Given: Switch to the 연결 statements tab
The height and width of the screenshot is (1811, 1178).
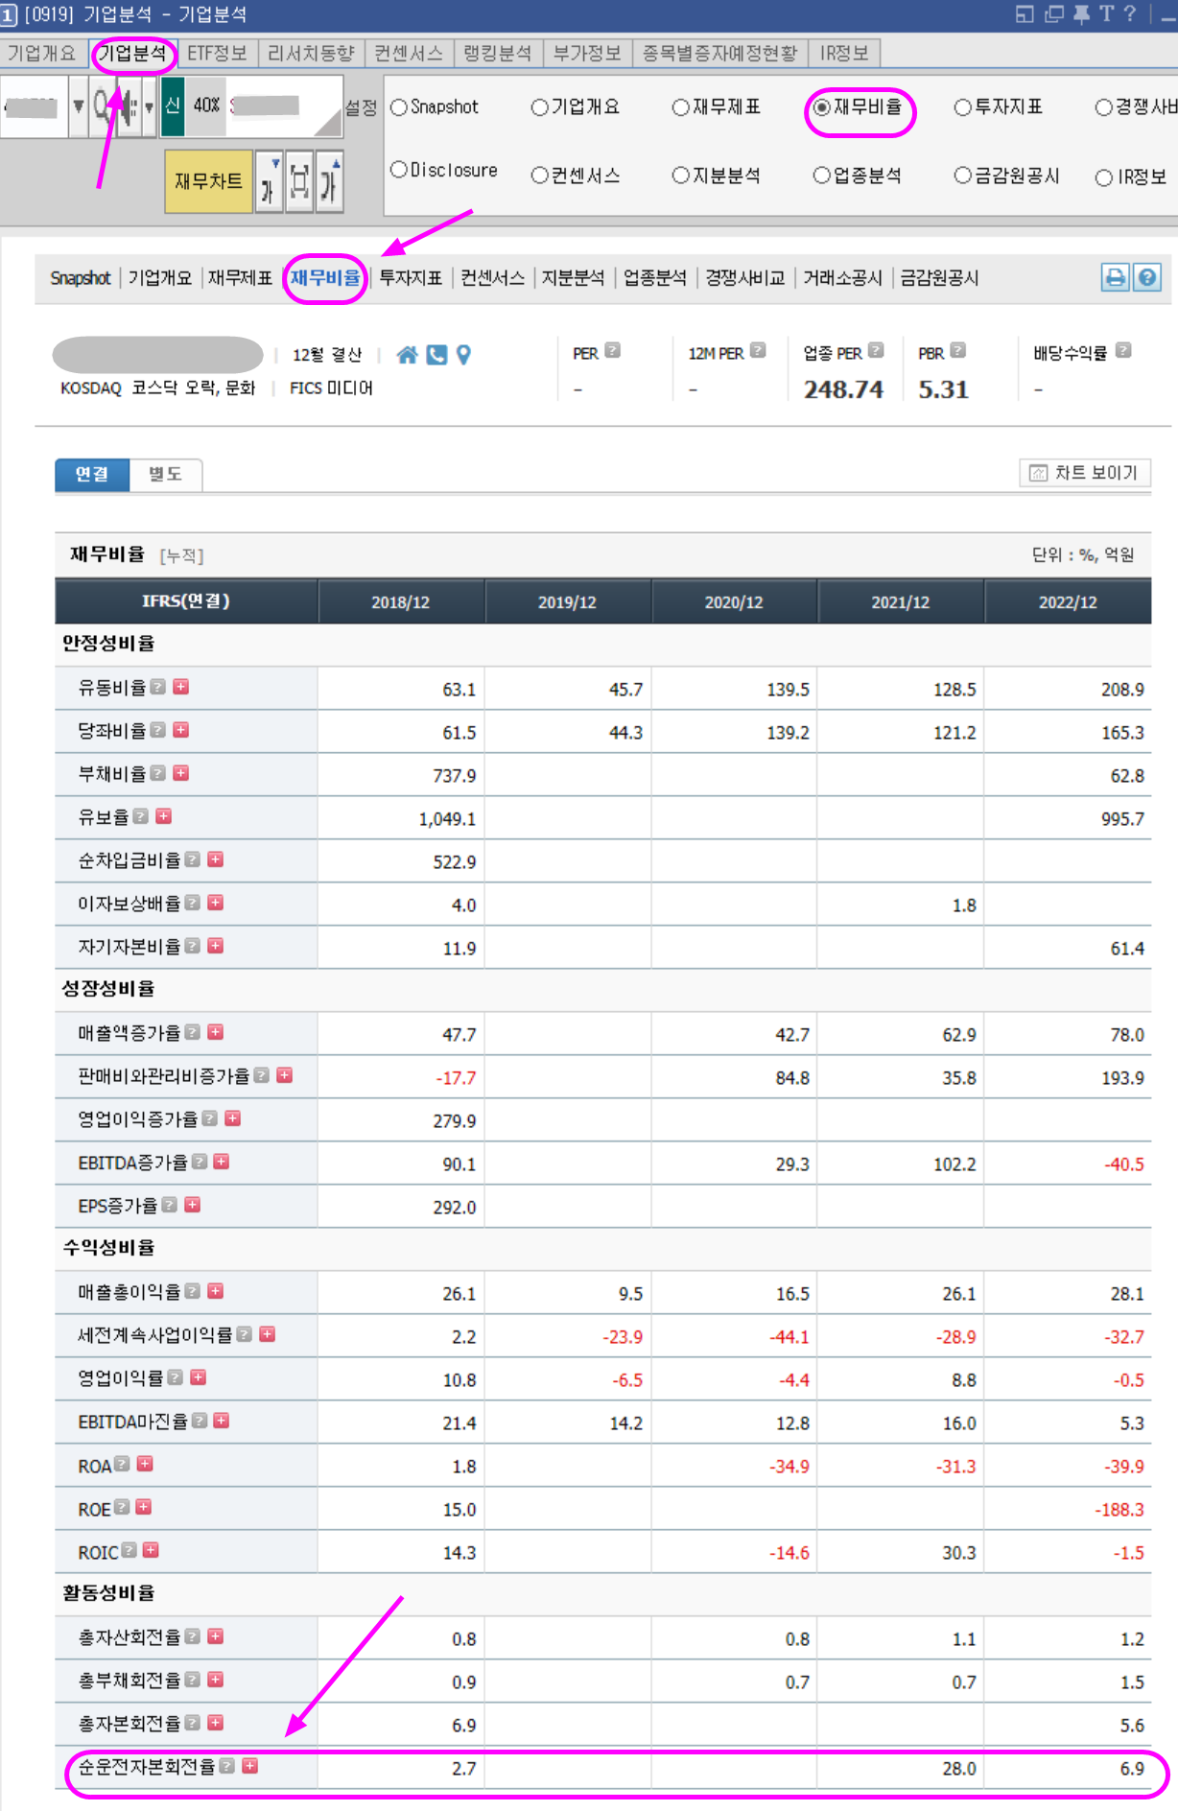Looking at the screenshot, I should (92, 474).
